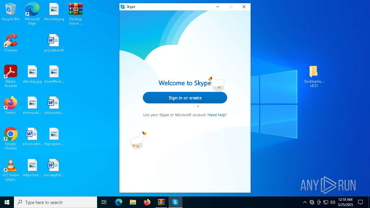This screenshot has width=370, height=208.
Task: Select the Recycle Bin desktop icon
Action: click(x=11, y=12)
